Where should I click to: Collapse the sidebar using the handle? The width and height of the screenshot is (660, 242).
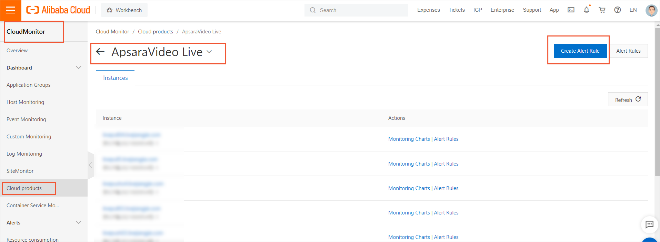(x=90, y=165)
